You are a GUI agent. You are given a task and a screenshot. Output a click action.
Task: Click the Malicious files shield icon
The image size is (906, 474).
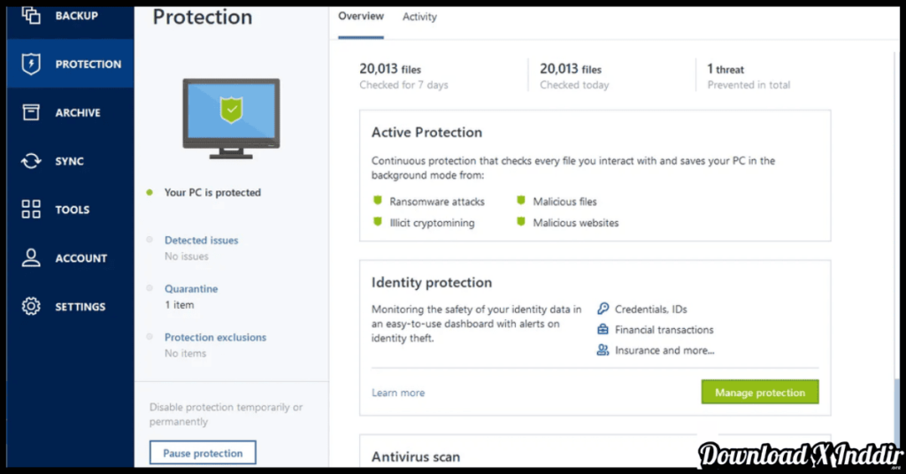521,201
